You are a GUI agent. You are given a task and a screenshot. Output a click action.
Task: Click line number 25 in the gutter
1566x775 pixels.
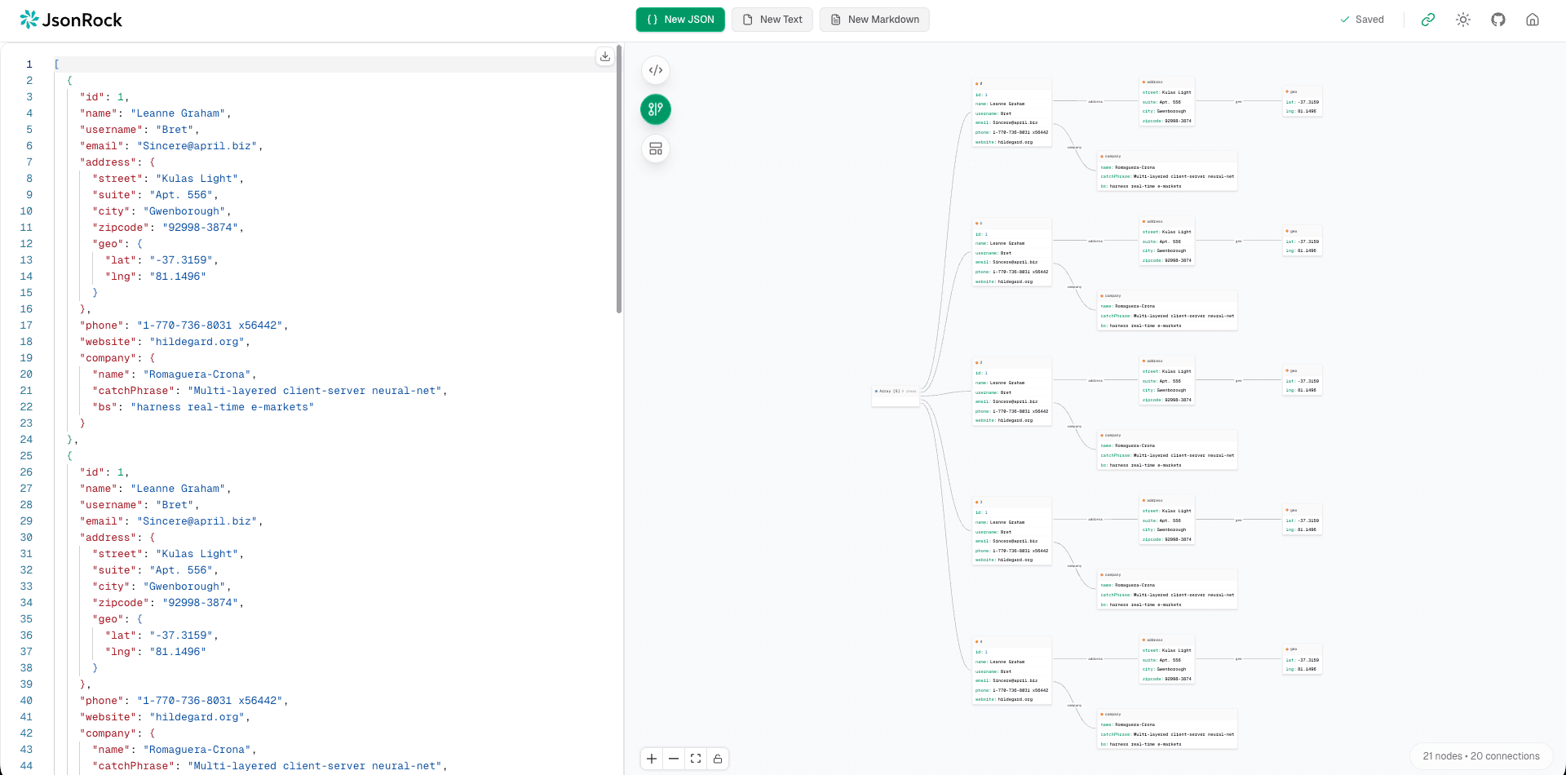point(26,456)
